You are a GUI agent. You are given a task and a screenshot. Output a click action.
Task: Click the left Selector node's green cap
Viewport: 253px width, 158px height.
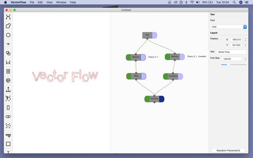click(x=128, y=57)
